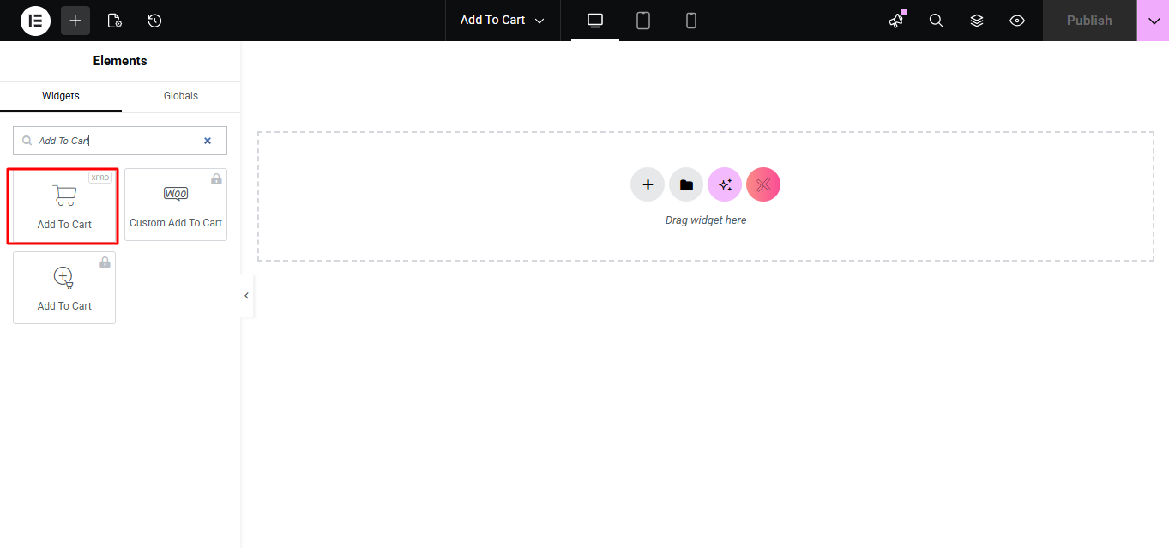Switch to tablet responsive view

tap(643, 21)
